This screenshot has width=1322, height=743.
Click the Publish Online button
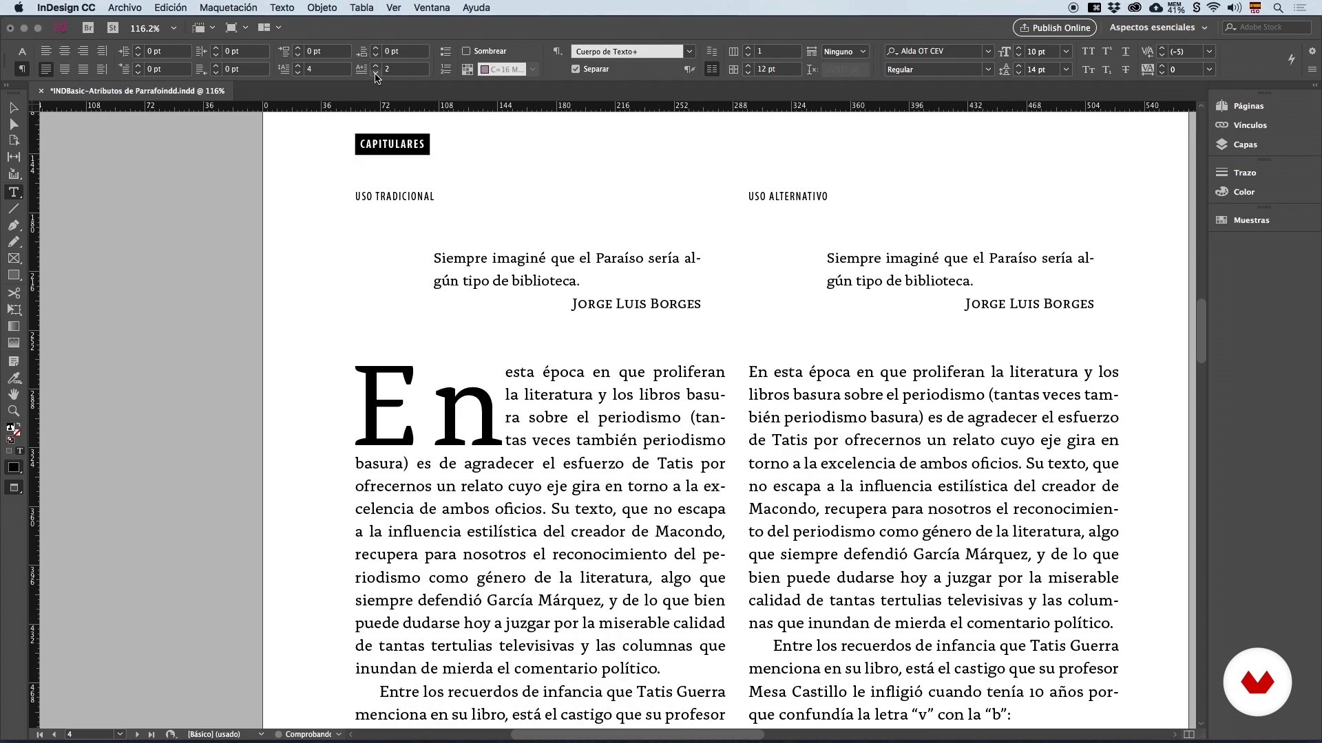[1055, 28]
